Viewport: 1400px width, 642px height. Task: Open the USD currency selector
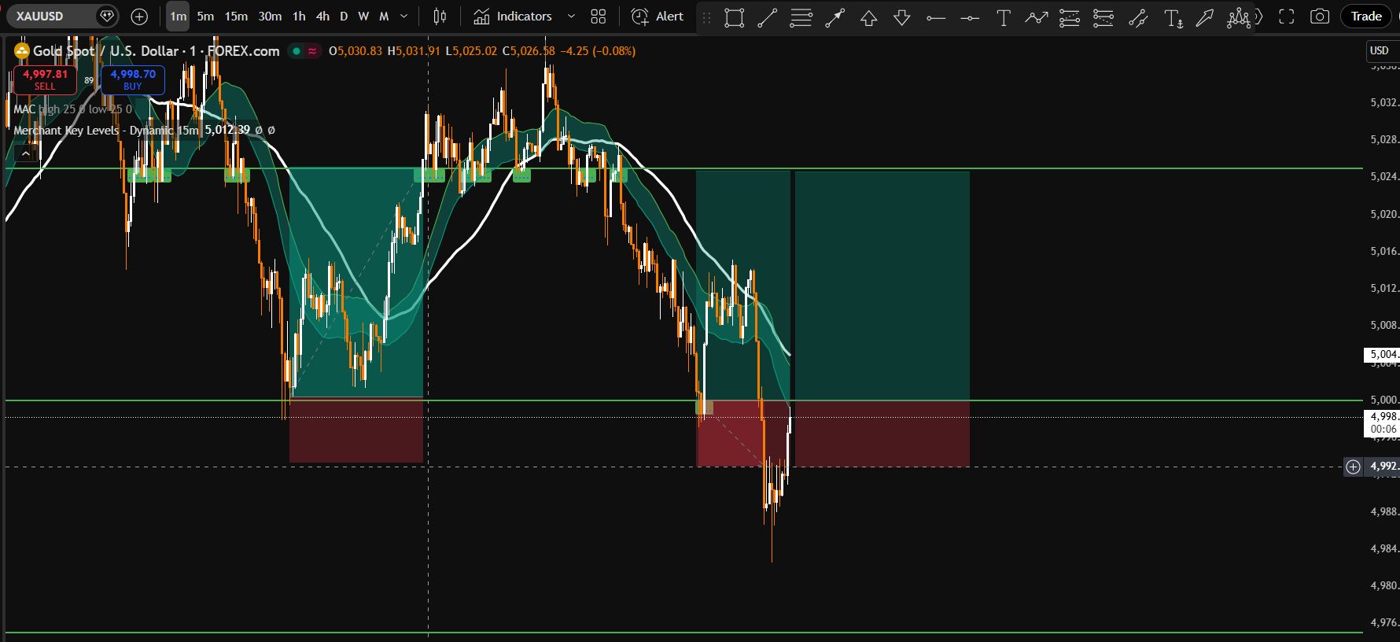1380,50
